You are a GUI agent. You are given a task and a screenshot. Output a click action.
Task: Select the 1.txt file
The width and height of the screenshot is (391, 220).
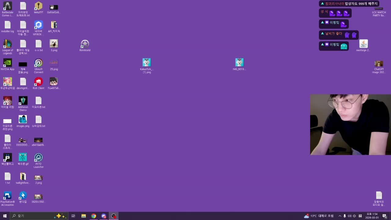7,178
